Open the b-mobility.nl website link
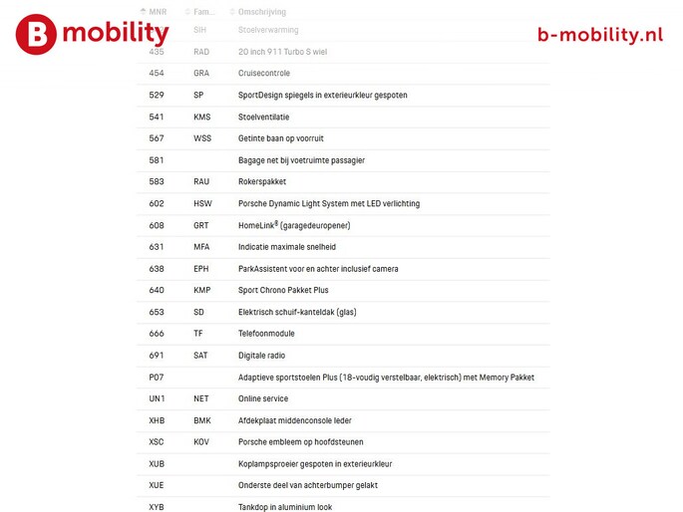 pos(599,35)
